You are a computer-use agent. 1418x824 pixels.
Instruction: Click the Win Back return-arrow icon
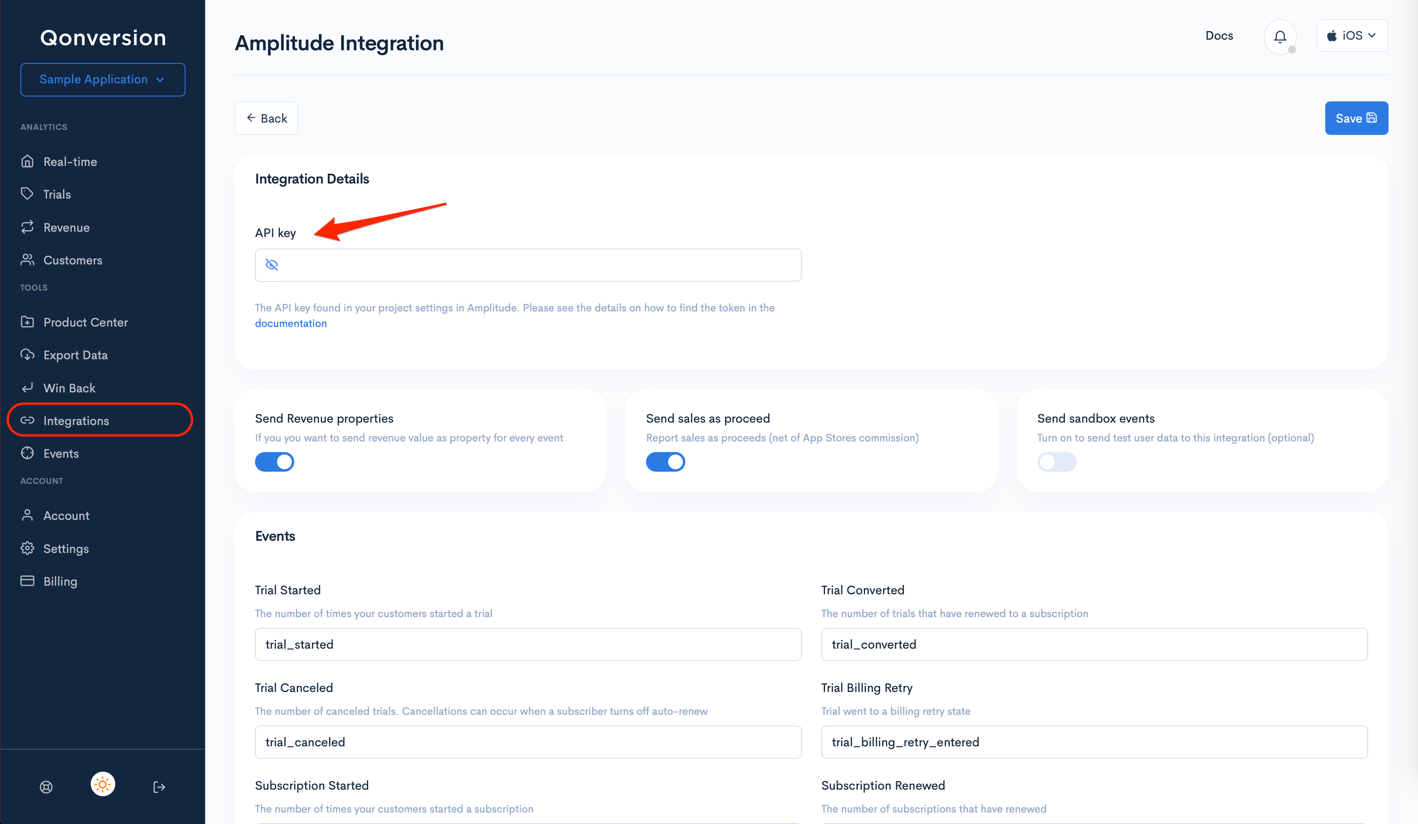tap(27, 388)
